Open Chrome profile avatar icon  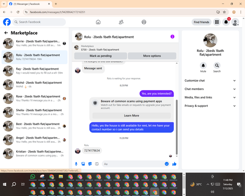click(x=234, y=12)
